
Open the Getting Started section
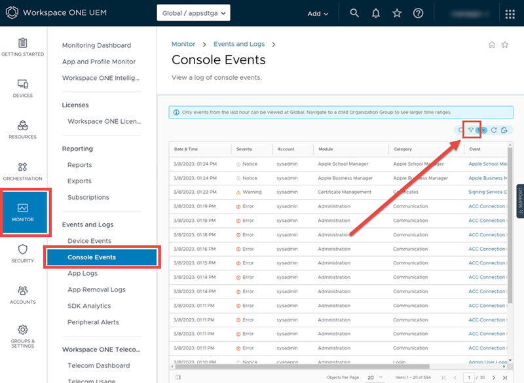click(23, 47)
